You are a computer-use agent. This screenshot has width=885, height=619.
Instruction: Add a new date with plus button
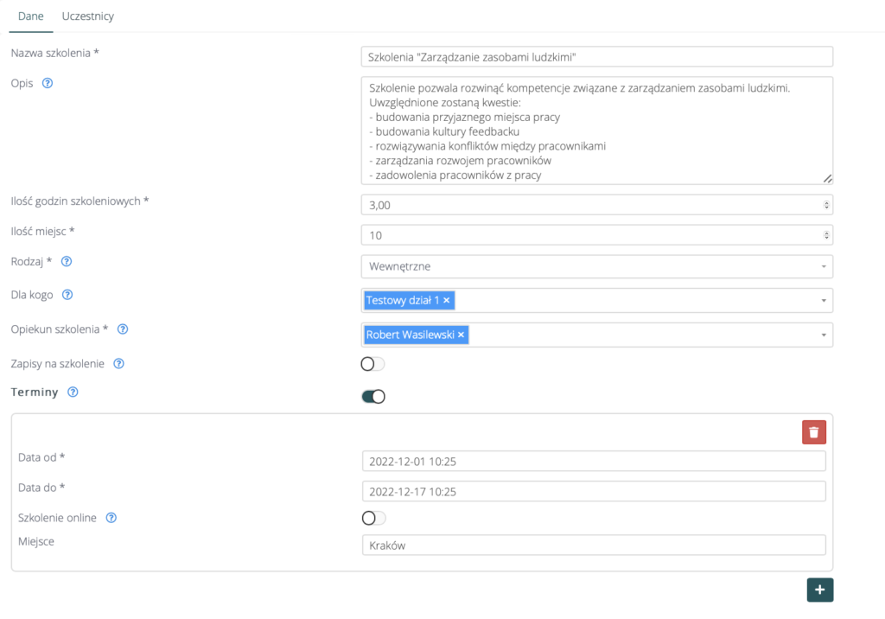coord(819,590)
